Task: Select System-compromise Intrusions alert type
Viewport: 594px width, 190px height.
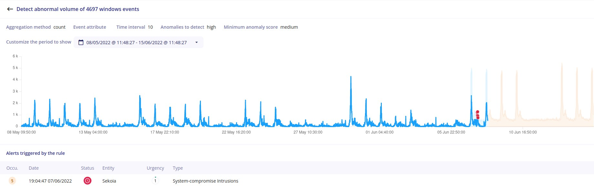Action: tap(205, 181)
